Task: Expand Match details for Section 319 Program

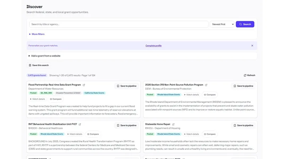Action: tap(191, 95)
